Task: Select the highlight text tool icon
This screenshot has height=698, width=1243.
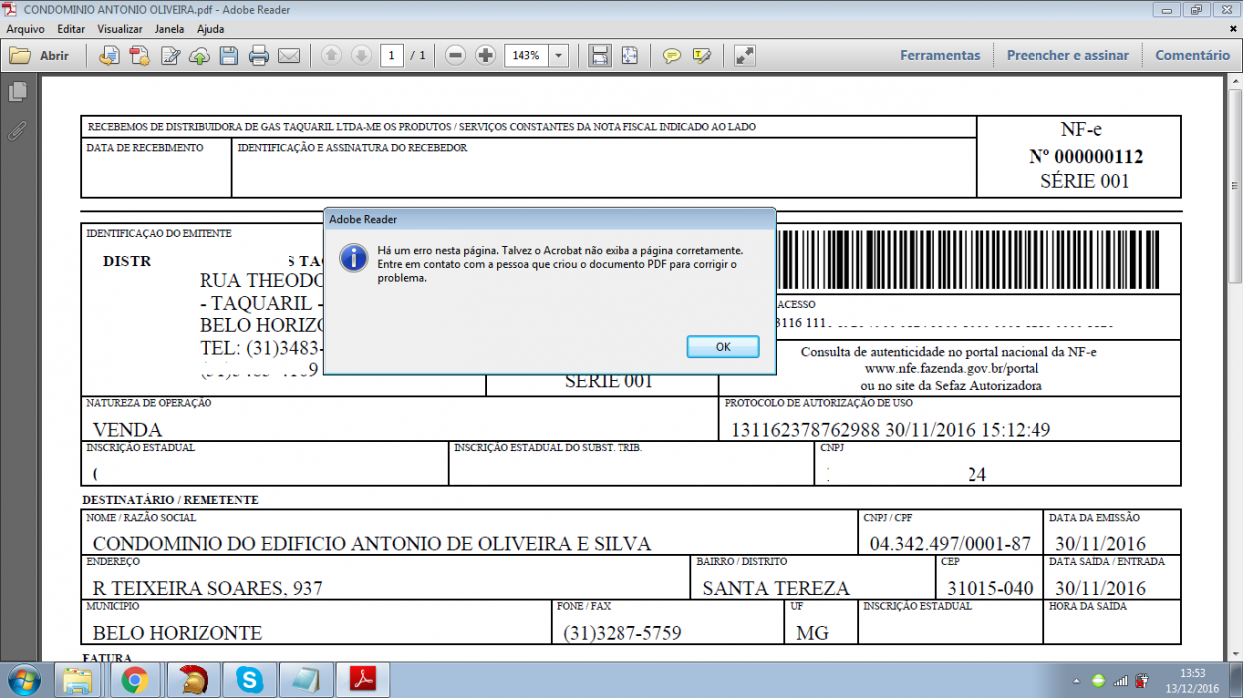Action: [701, 56]
